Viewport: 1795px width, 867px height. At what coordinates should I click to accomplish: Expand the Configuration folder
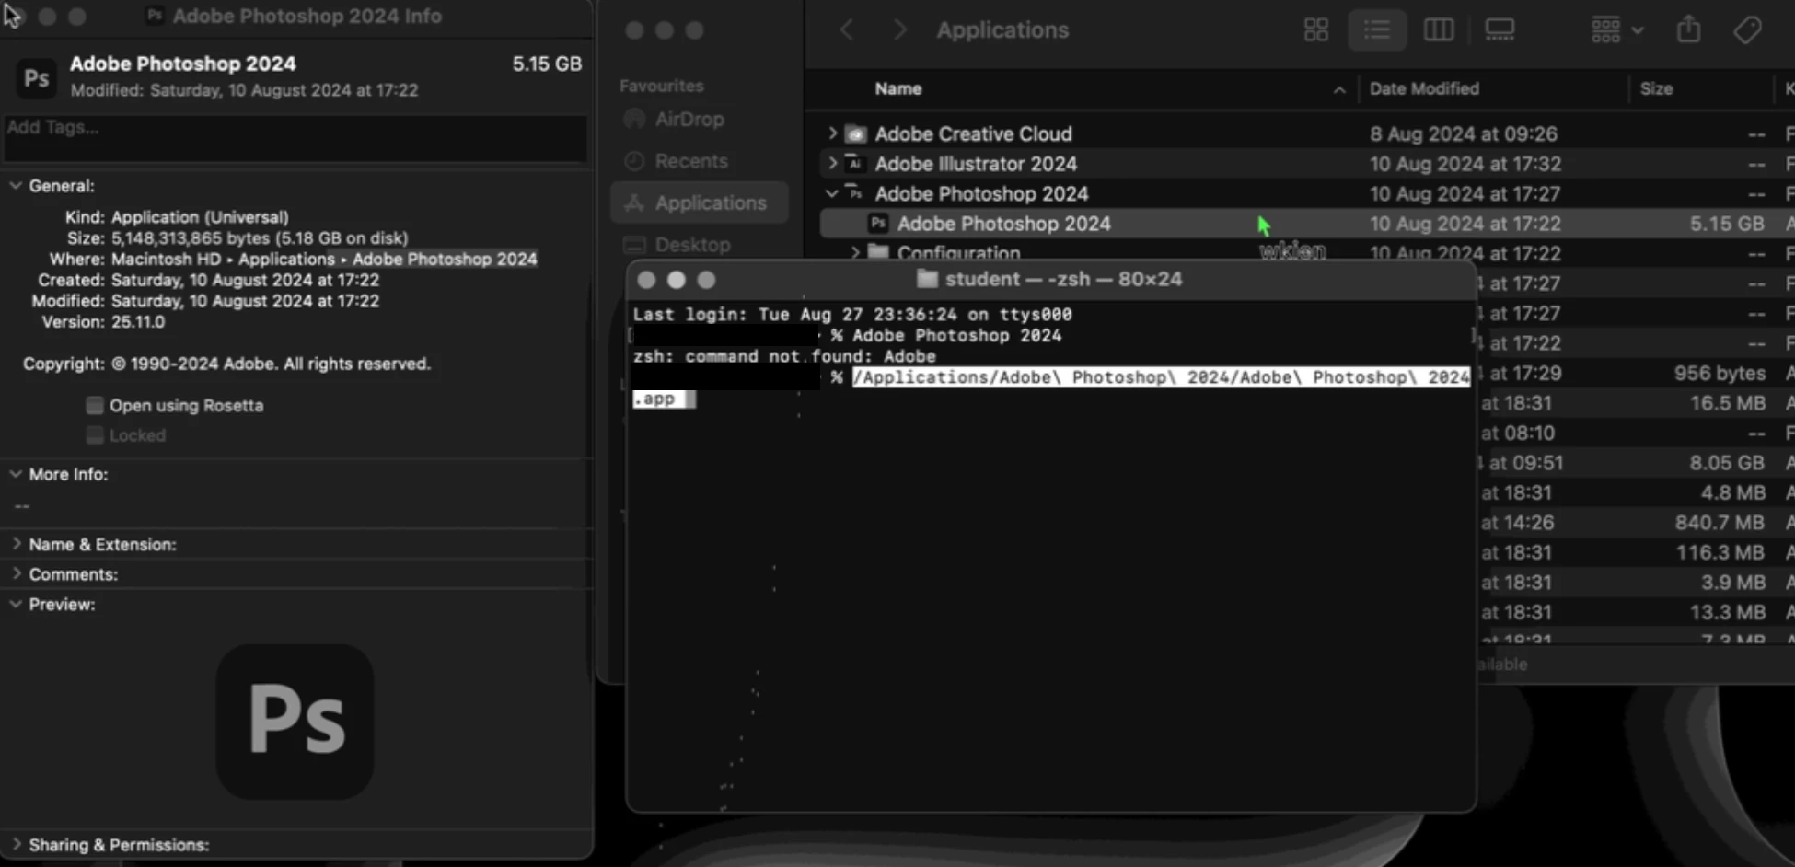point(855,252)
